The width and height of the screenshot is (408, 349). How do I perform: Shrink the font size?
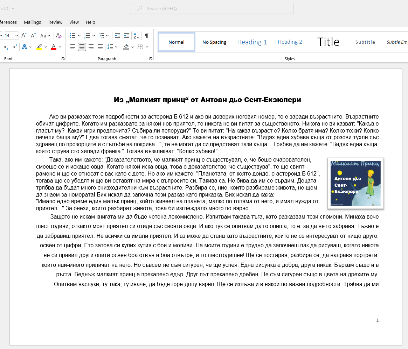(33, 35)
